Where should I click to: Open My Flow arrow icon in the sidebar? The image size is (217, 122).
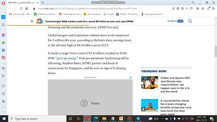[x=3, y=76]
